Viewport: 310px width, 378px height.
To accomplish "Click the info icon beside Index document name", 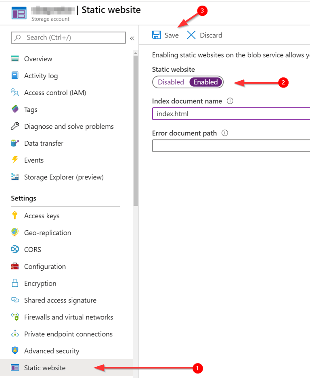I will point(230,101).
